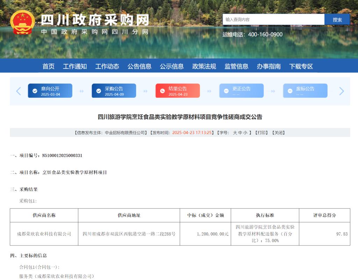
Task: Click project name 烹饪食品类实验教学原材料项目
Action: click(x=75, y=172)
